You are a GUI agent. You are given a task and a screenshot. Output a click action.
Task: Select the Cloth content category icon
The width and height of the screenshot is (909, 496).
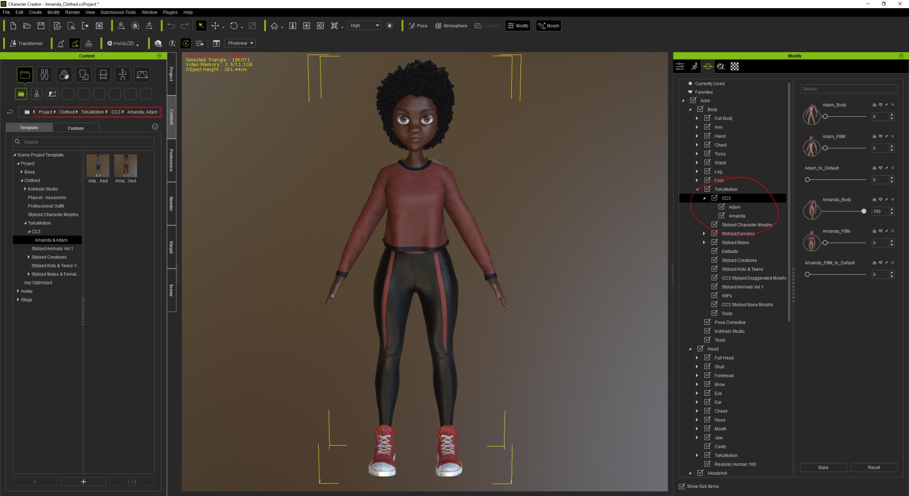click(x=84, y=74)
